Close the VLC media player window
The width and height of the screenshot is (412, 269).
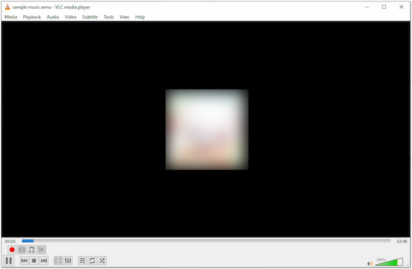click(x=401, y=7)
